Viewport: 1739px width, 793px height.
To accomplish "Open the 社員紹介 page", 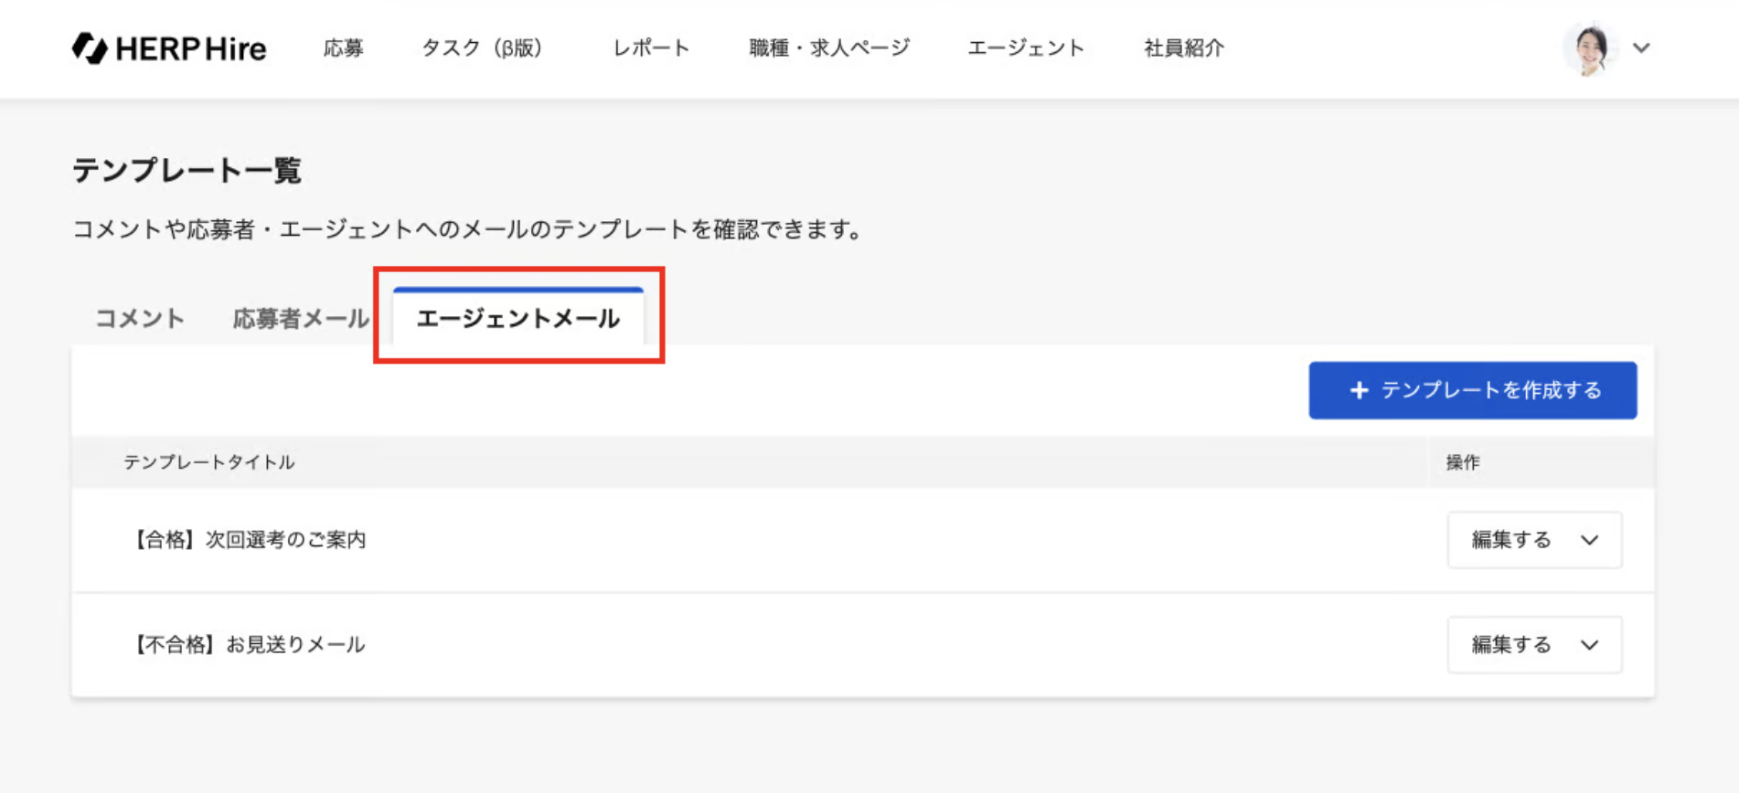I will coord(1183,48).
